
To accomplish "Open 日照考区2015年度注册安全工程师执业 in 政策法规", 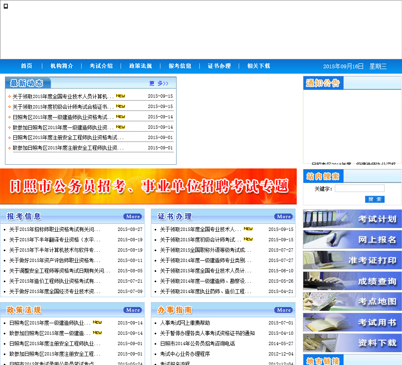I will click(x=55, y=344).
